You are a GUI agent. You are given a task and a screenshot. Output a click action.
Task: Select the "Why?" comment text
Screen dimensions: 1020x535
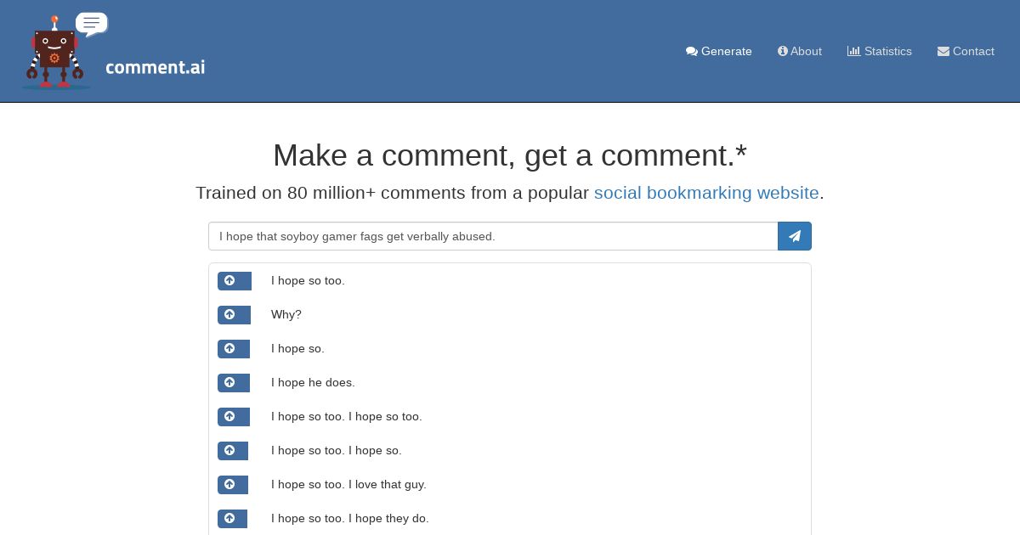coord(286,314)
